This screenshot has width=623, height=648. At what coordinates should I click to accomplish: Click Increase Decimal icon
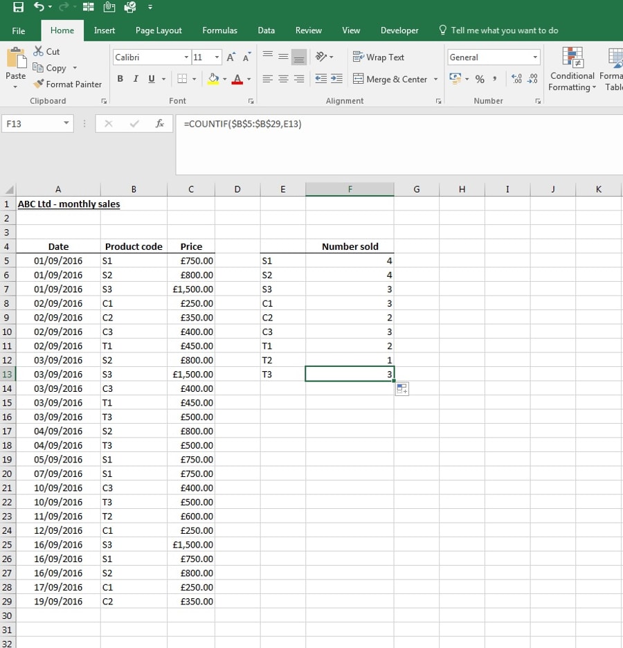tap(516, 78)
